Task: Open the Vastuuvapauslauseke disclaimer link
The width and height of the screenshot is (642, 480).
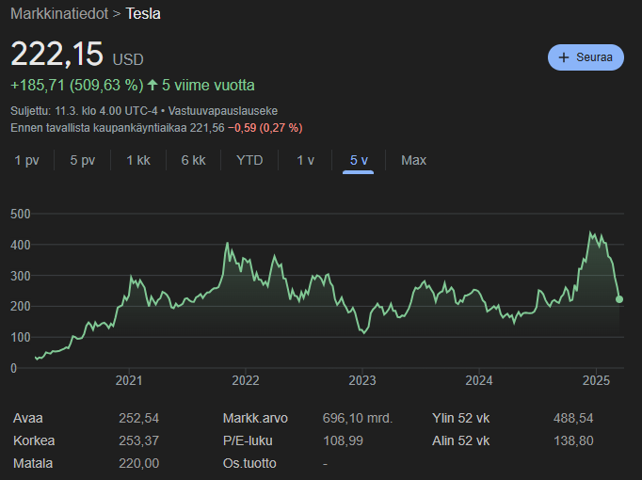Action: point(223,111)
